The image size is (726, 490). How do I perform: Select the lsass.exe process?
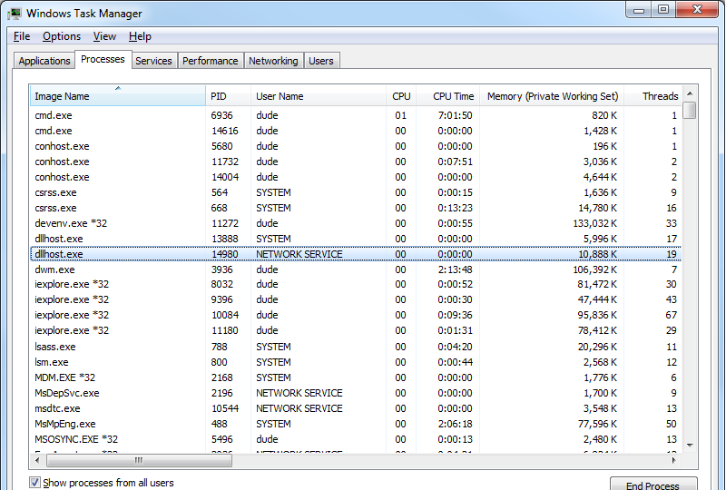pyautogui.click(x=356, y=347)
